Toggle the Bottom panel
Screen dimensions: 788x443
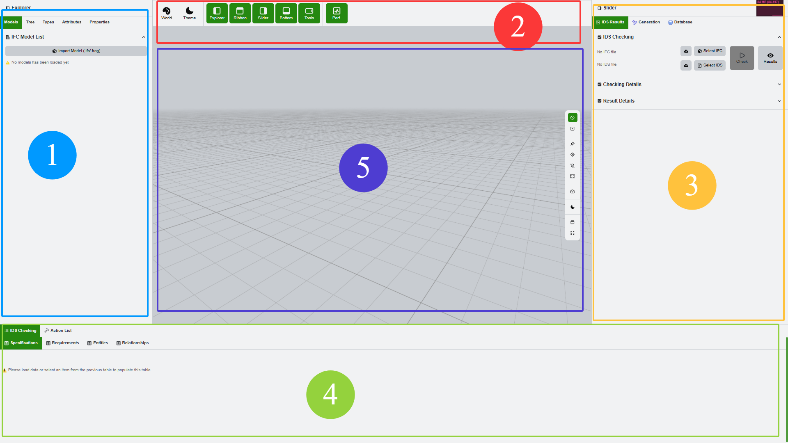click(286, 13)
